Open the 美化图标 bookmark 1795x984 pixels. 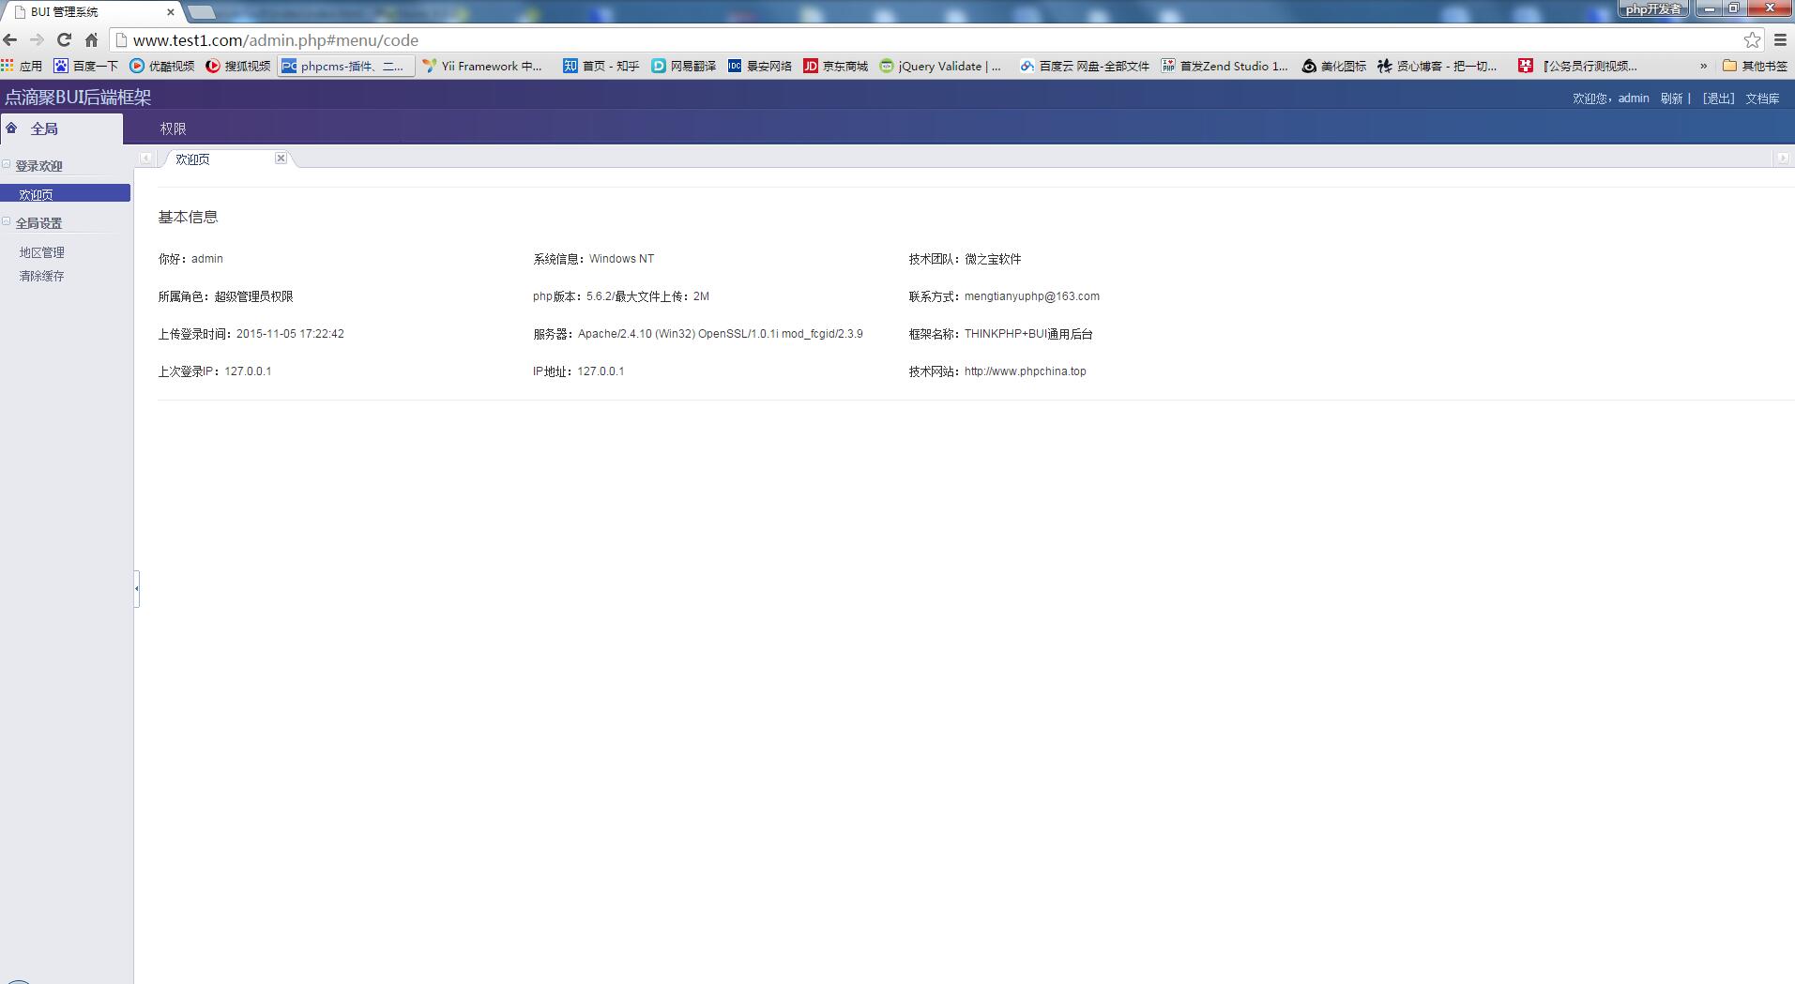[1334, 66]
